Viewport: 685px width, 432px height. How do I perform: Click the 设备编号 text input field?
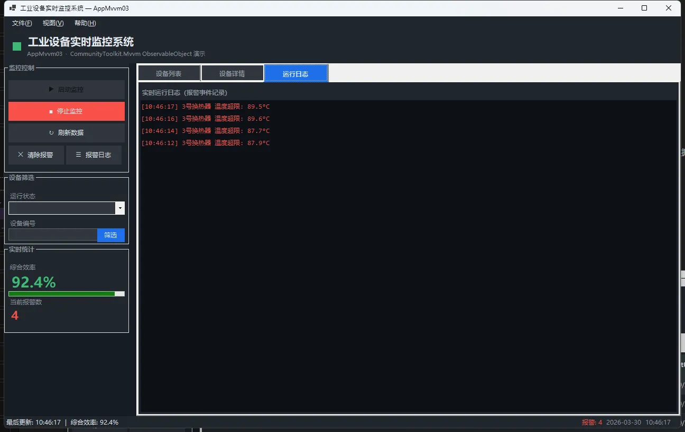click(x=53, y=235)
